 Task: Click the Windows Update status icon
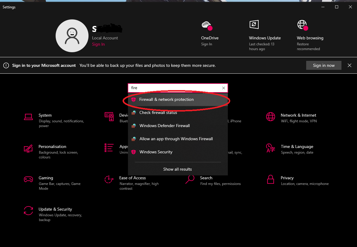click(254, 24)
